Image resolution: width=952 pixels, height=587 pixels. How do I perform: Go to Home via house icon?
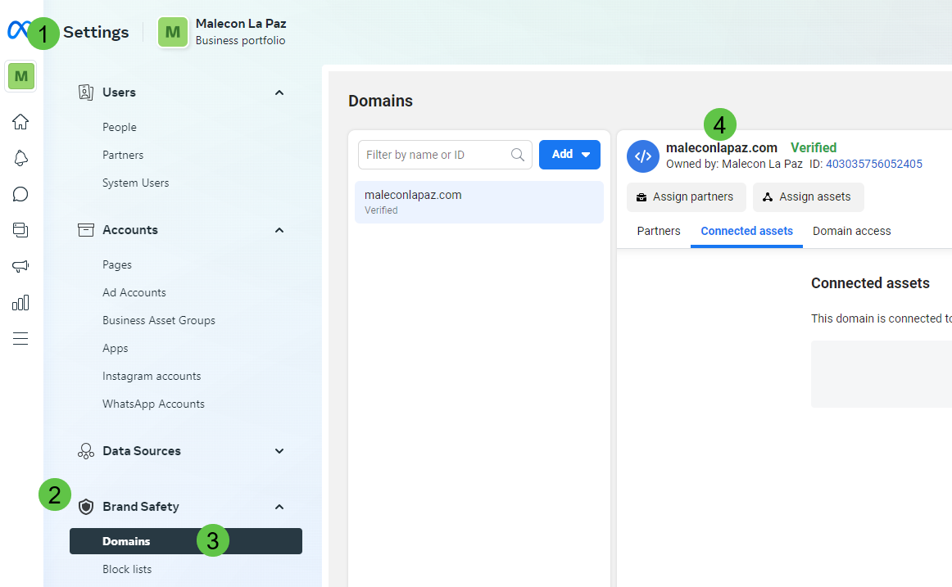(20, 122)
